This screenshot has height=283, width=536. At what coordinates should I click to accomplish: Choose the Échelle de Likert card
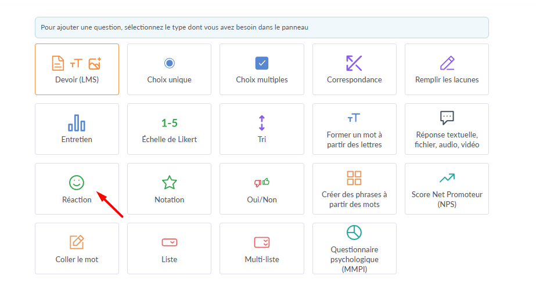(169, 129)
